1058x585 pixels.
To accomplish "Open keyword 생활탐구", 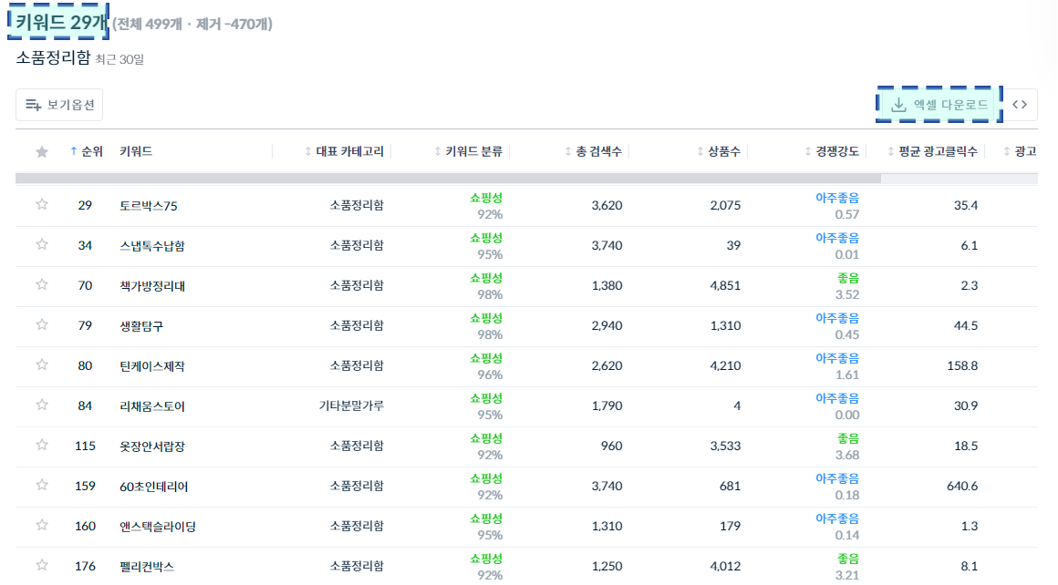I will (x=141, y=326).
